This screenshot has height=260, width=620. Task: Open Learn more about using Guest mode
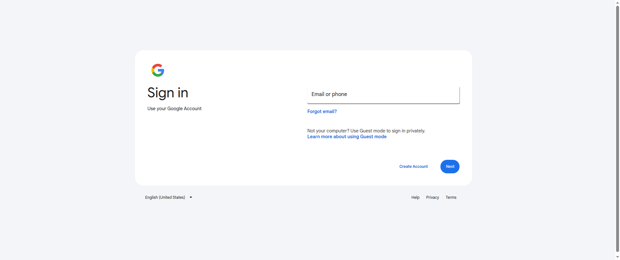(347, 137)
